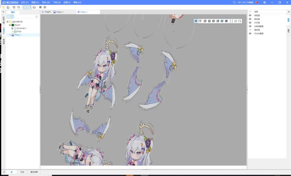Click the language flag button
Viewport: 291px width, 176px height.
point(256,2)
